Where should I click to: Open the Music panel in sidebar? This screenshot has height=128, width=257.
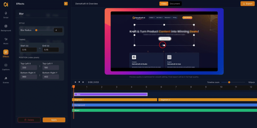tap(6, 40)
